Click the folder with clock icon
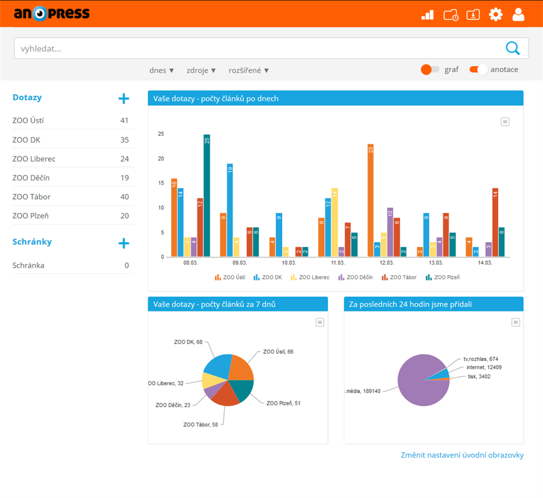The width and height of the screenshot is (543, 498). (x=451, y=14)
